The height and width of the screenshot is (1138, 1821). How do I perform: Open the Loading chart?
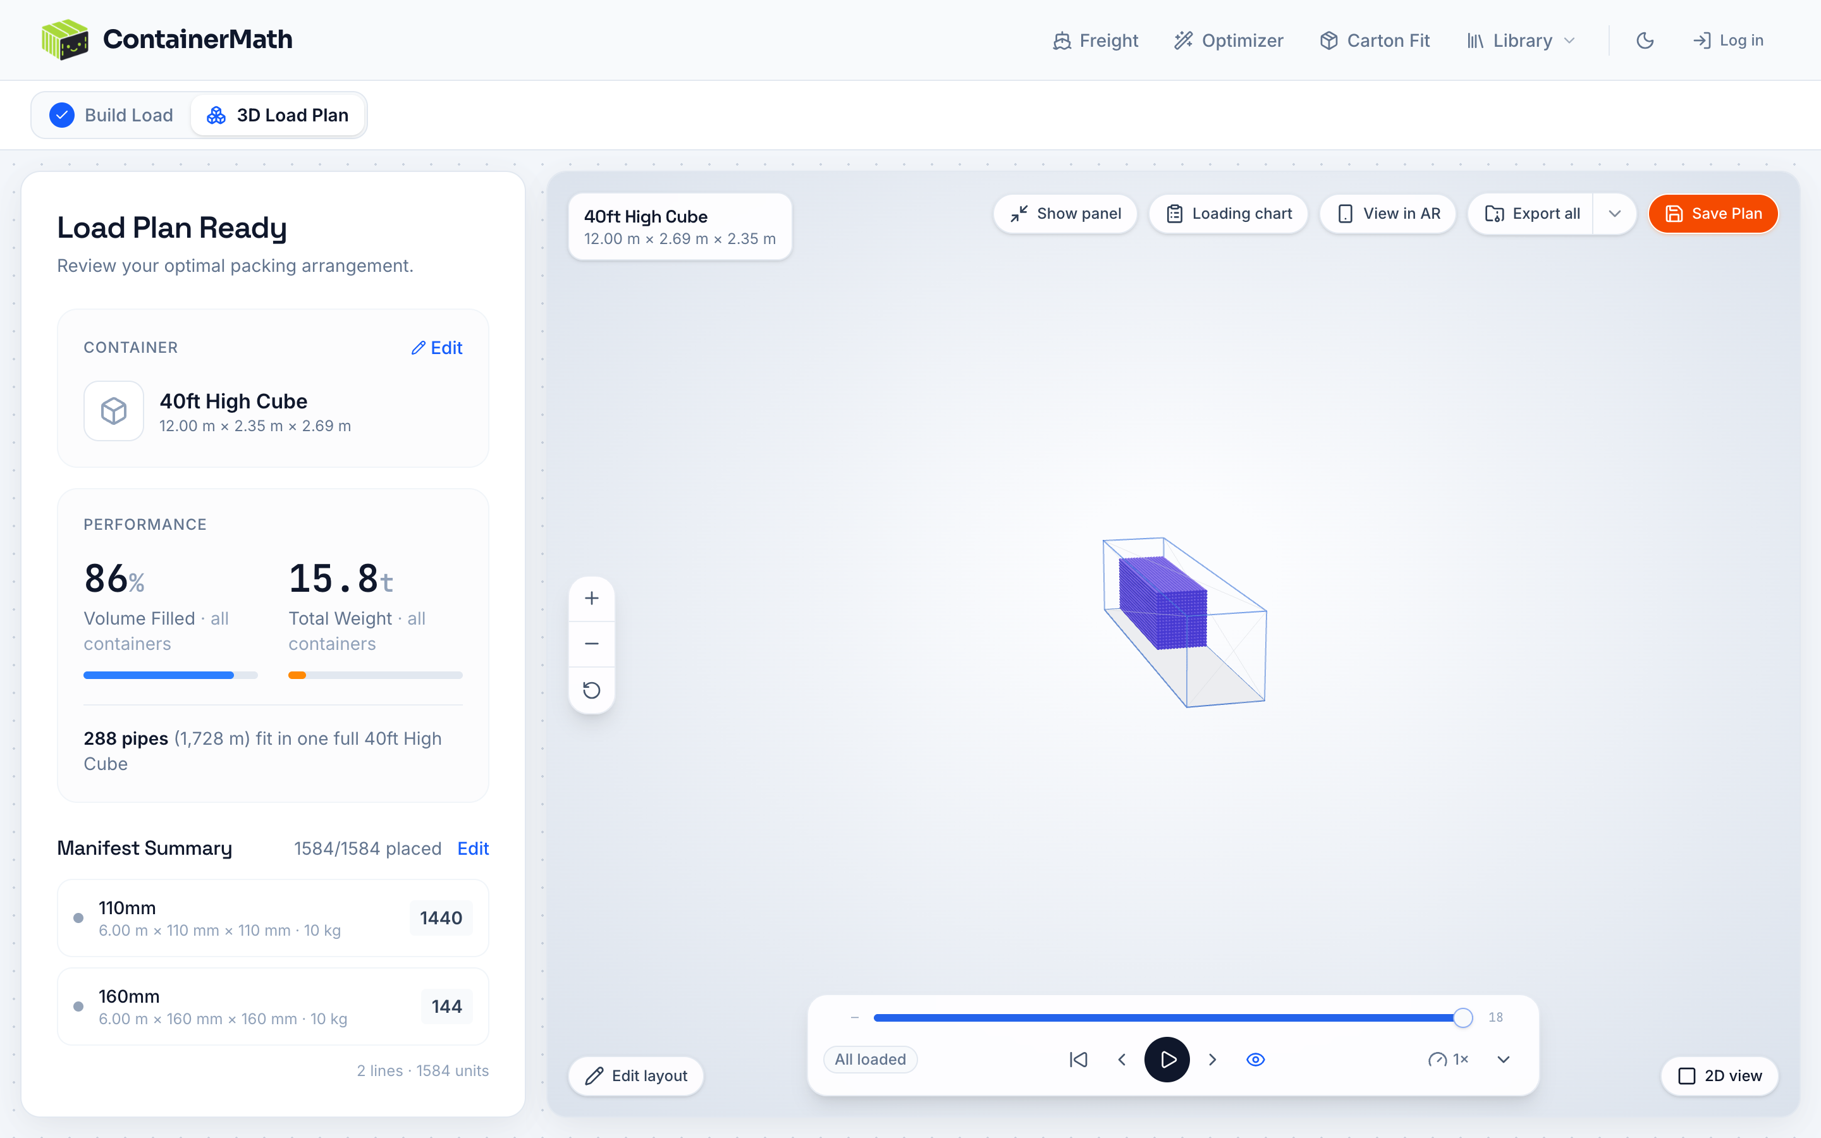click(1228, 214)
